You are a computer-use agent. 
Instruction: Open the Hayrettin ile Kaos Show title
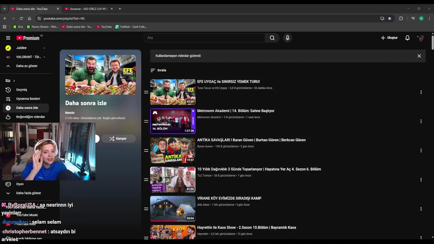point(246,227)
